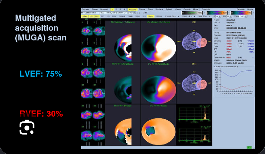
Task: Select Manual mode in toolbar
Action: (x=104, y=9)
